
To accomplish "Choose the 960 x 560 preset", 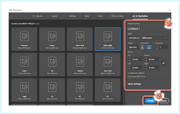I will point(108,64).
